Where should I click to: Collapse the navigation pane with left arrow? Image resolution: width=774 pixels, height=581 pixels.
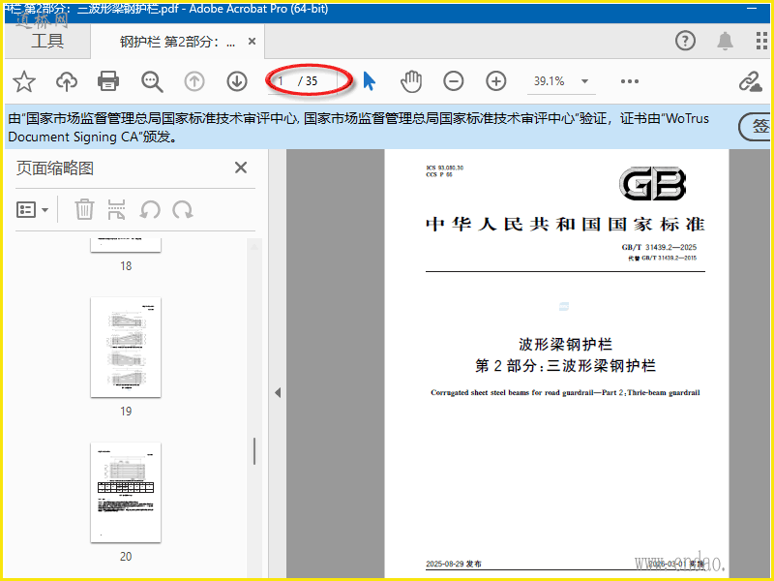tap(278, 393)
